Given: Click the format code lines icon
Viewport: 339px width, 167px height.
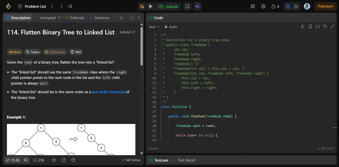Looking at the screenshot, I should point(303,27).
